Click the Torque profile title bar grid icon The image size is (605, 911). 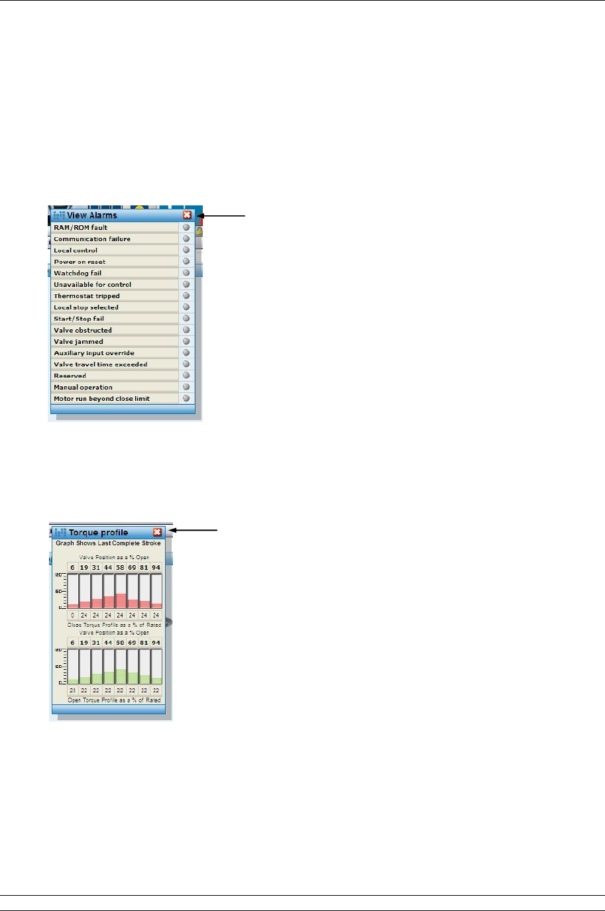click(x=60, y=532)
